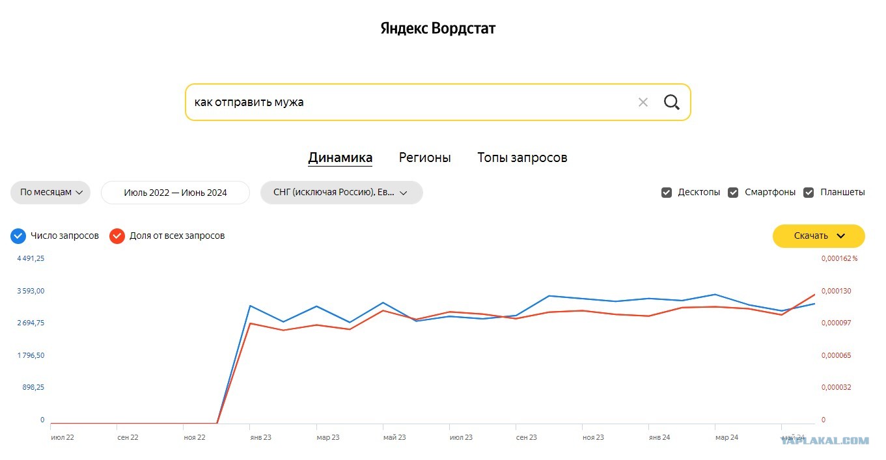Viewport: 886px width, 460px height.
Task: Toggle the Смартфоны checkbox
Action: [x=733, y=193]
